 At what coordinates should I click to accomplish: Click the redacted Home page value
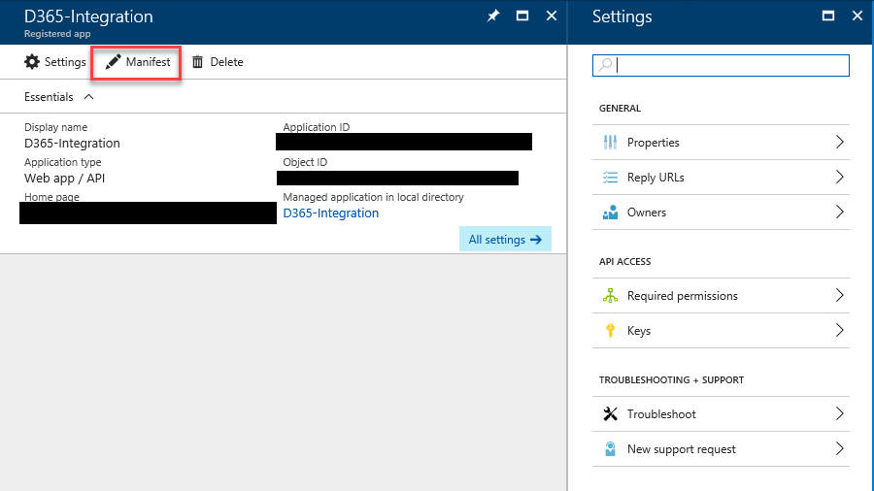148,213
